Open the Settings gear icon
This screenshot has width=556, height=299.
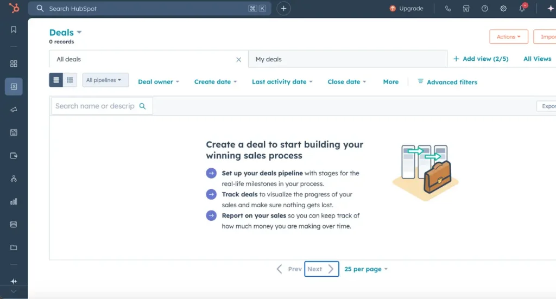[503, 9]
